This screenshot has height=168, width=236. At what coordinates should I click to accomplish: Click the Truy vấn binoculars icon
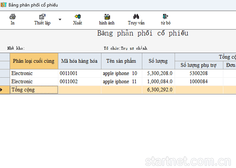[136, 16]
